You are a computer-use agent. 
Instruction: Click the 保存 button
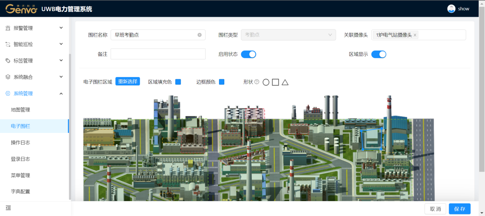click(x=460, y=209)
